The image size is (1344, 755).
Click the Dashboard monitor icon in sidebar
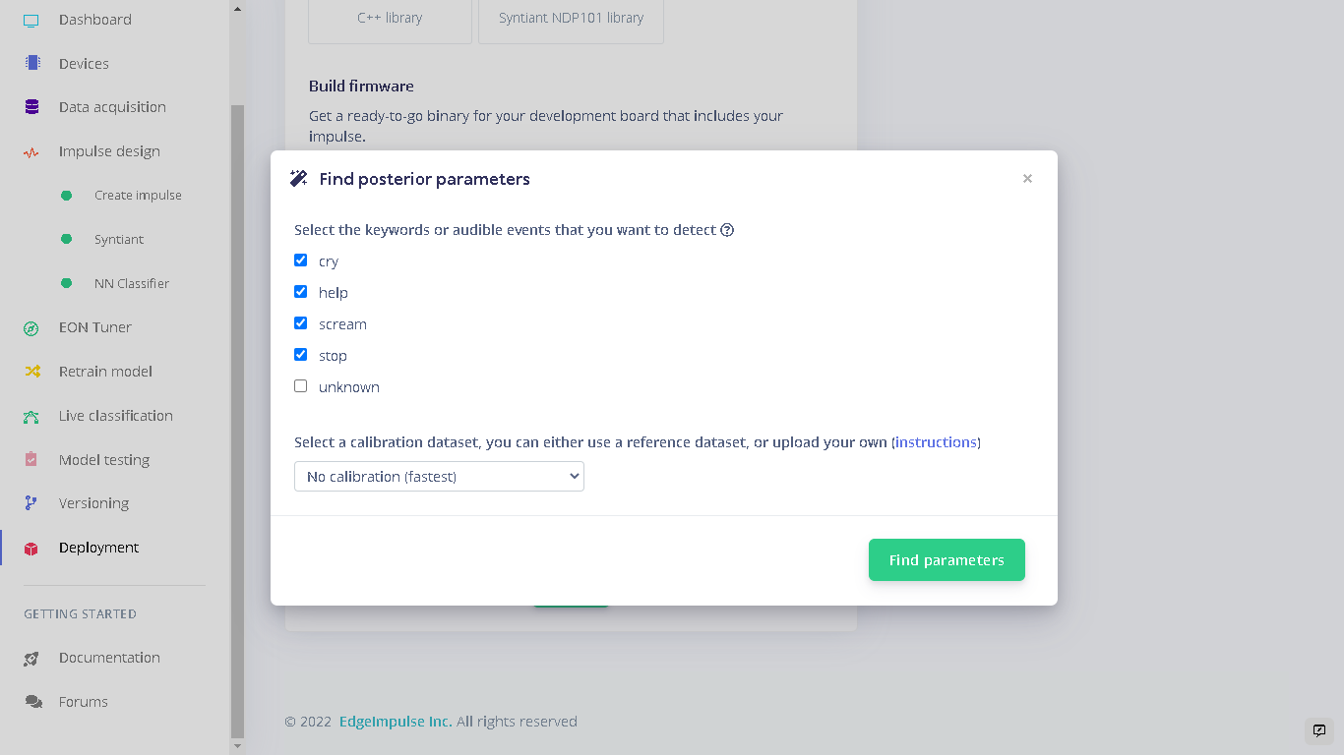tap(31, 20)
